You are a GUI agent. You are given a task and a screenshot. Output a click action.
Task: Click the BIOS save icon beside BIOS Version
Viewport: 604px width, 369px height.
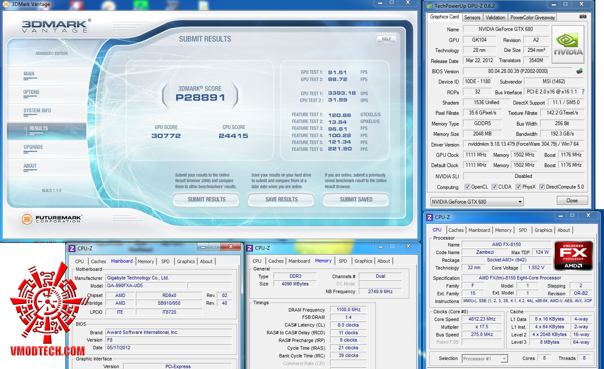tap(580, 71)
